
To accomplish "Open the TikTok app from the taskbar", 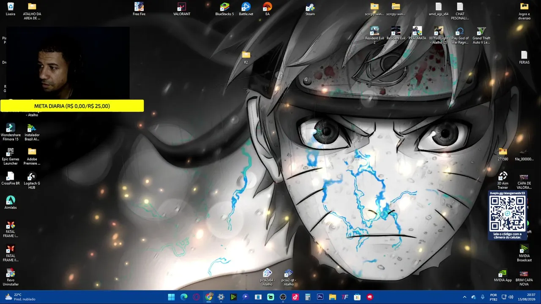I will coord(295,297).
